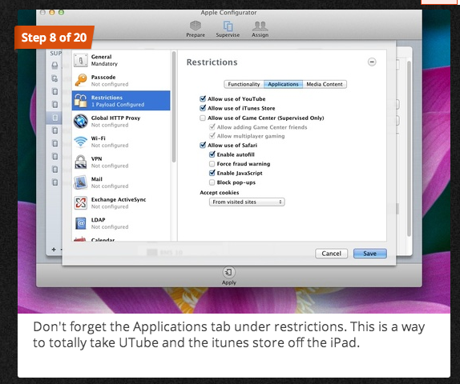The image size is (460, 384).
Task: Enable Force fraud warning
Action: (x=212, y=164)
